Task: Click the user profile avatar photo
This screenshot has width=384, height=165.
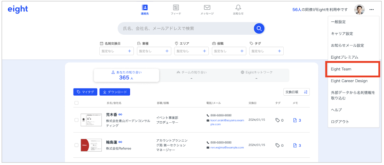Action: pyautogui.click(x=359, y=10)
